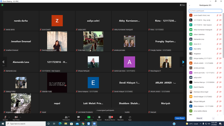Click the Mute All button

click(x=199, y=118)
